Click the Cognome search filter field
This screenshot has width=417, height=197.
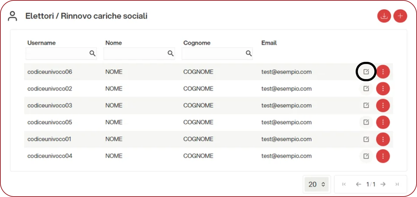pyautogui.click(x=213, y=54)
